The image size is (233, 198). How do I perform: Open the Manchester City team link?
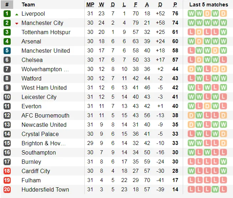[x=42, y=23]
